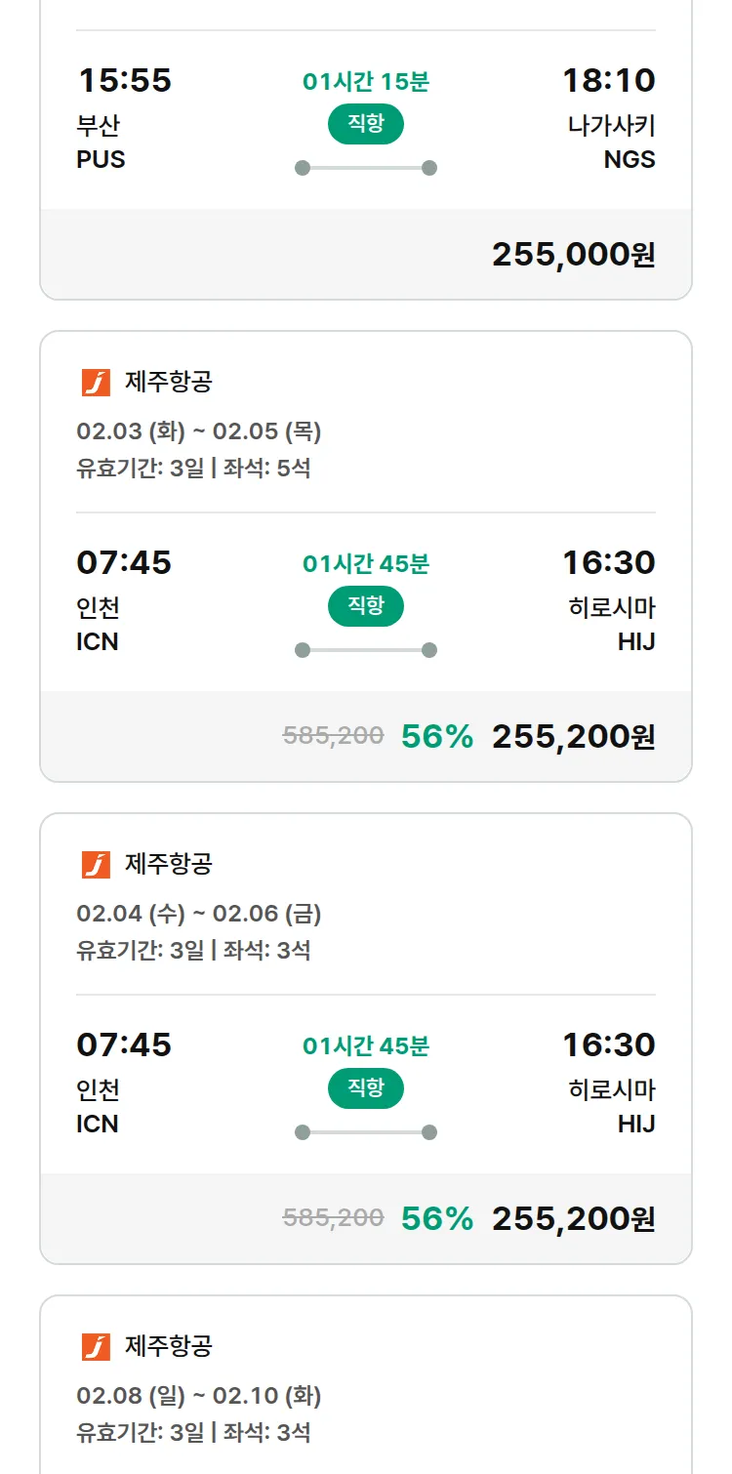Click the 56% discount label on the 02.03 flight
The image size is (732, 1474).
point(437,737)
